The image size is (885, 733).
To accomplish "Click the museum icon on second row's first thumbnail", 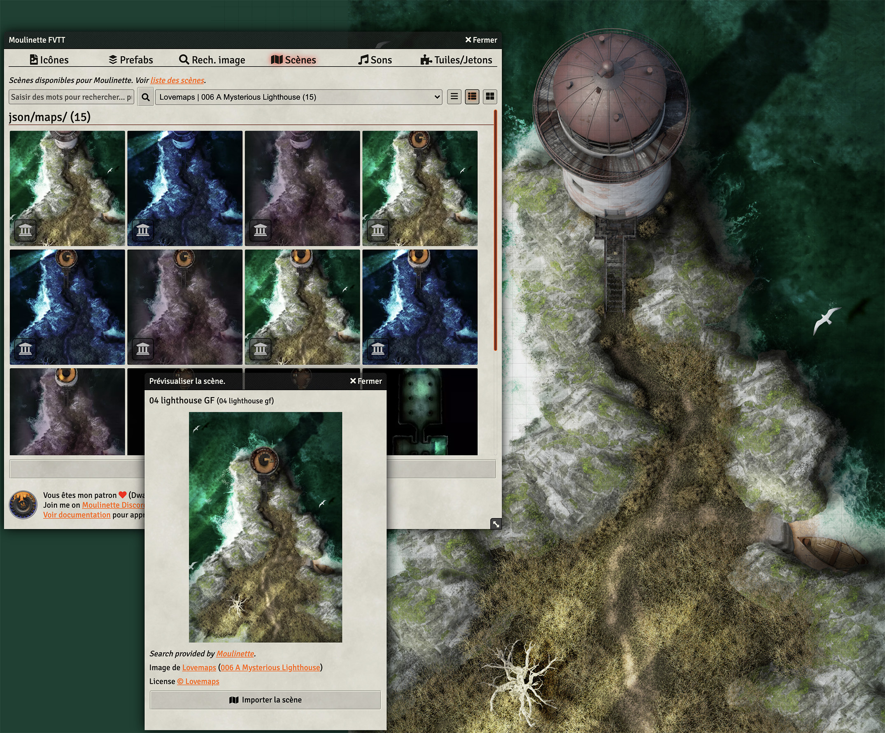I will coord(25,349).
